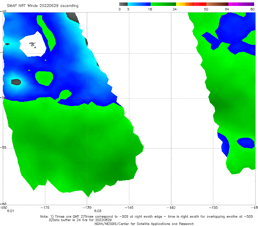Click the brown 50-64 segment of color bar
Image resolution: width=258 pixels, height=226 pixels.
tap(217, 4)
